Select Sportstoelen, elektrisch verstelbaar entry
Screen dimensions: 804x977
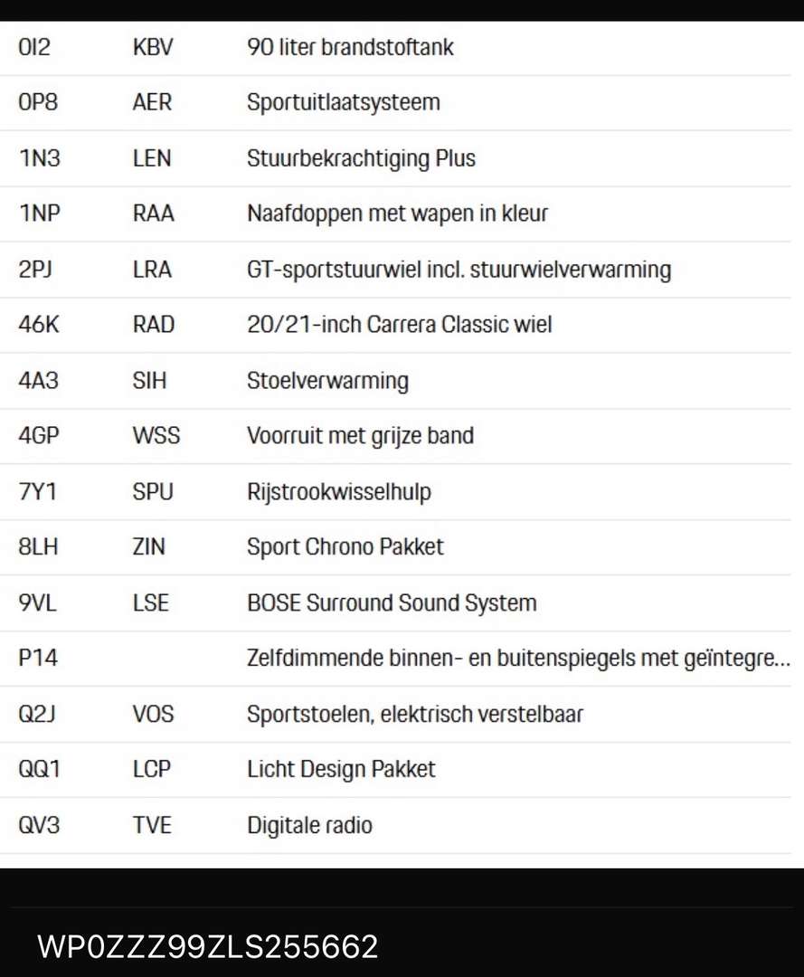[415, 715]
